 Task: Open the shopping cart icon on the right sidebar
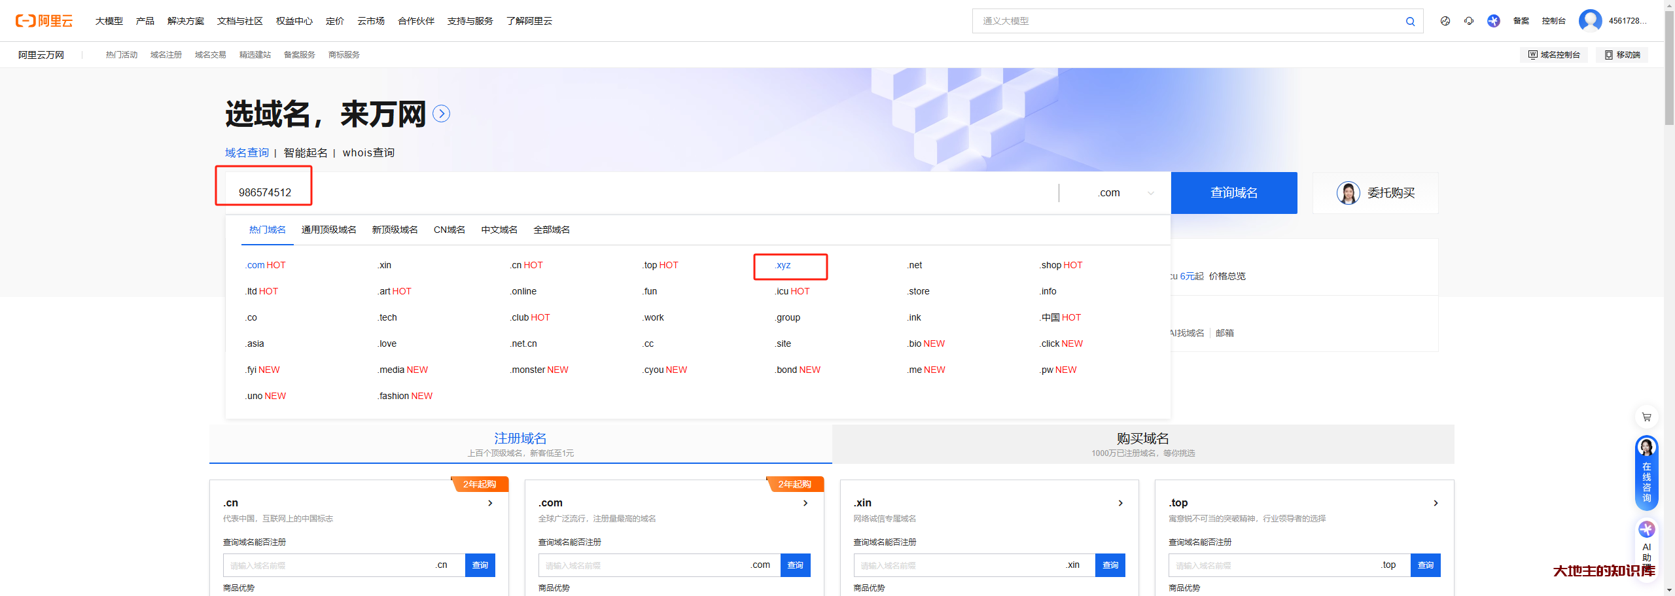1647,417
